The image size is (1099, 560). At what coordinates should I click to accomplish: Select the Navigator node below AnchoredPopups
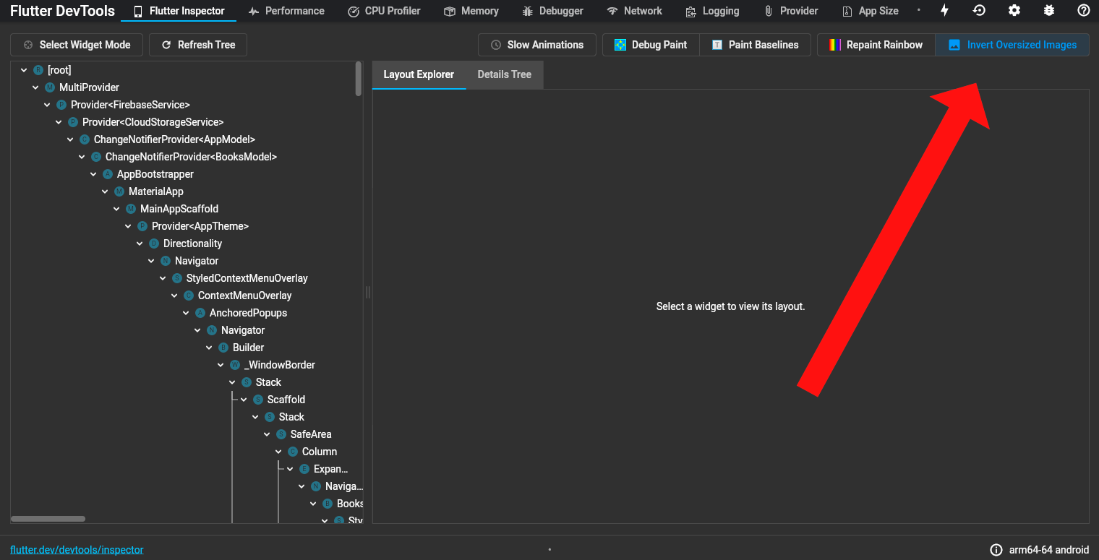243,330
